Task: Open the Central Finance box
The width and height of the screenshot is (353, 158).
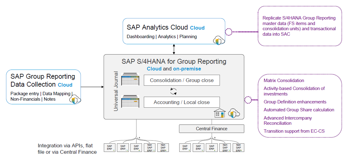Action: (211, 129)
